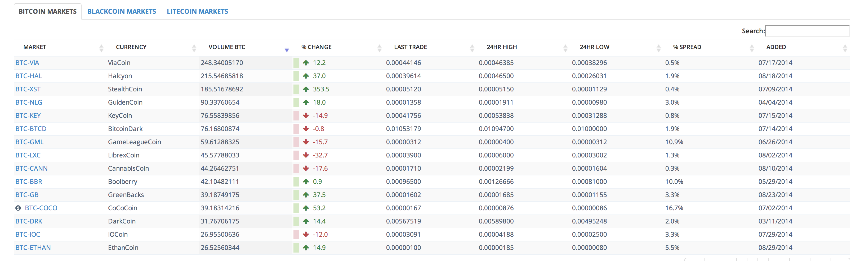Open the BTC-CANN market link

(32, 169)
